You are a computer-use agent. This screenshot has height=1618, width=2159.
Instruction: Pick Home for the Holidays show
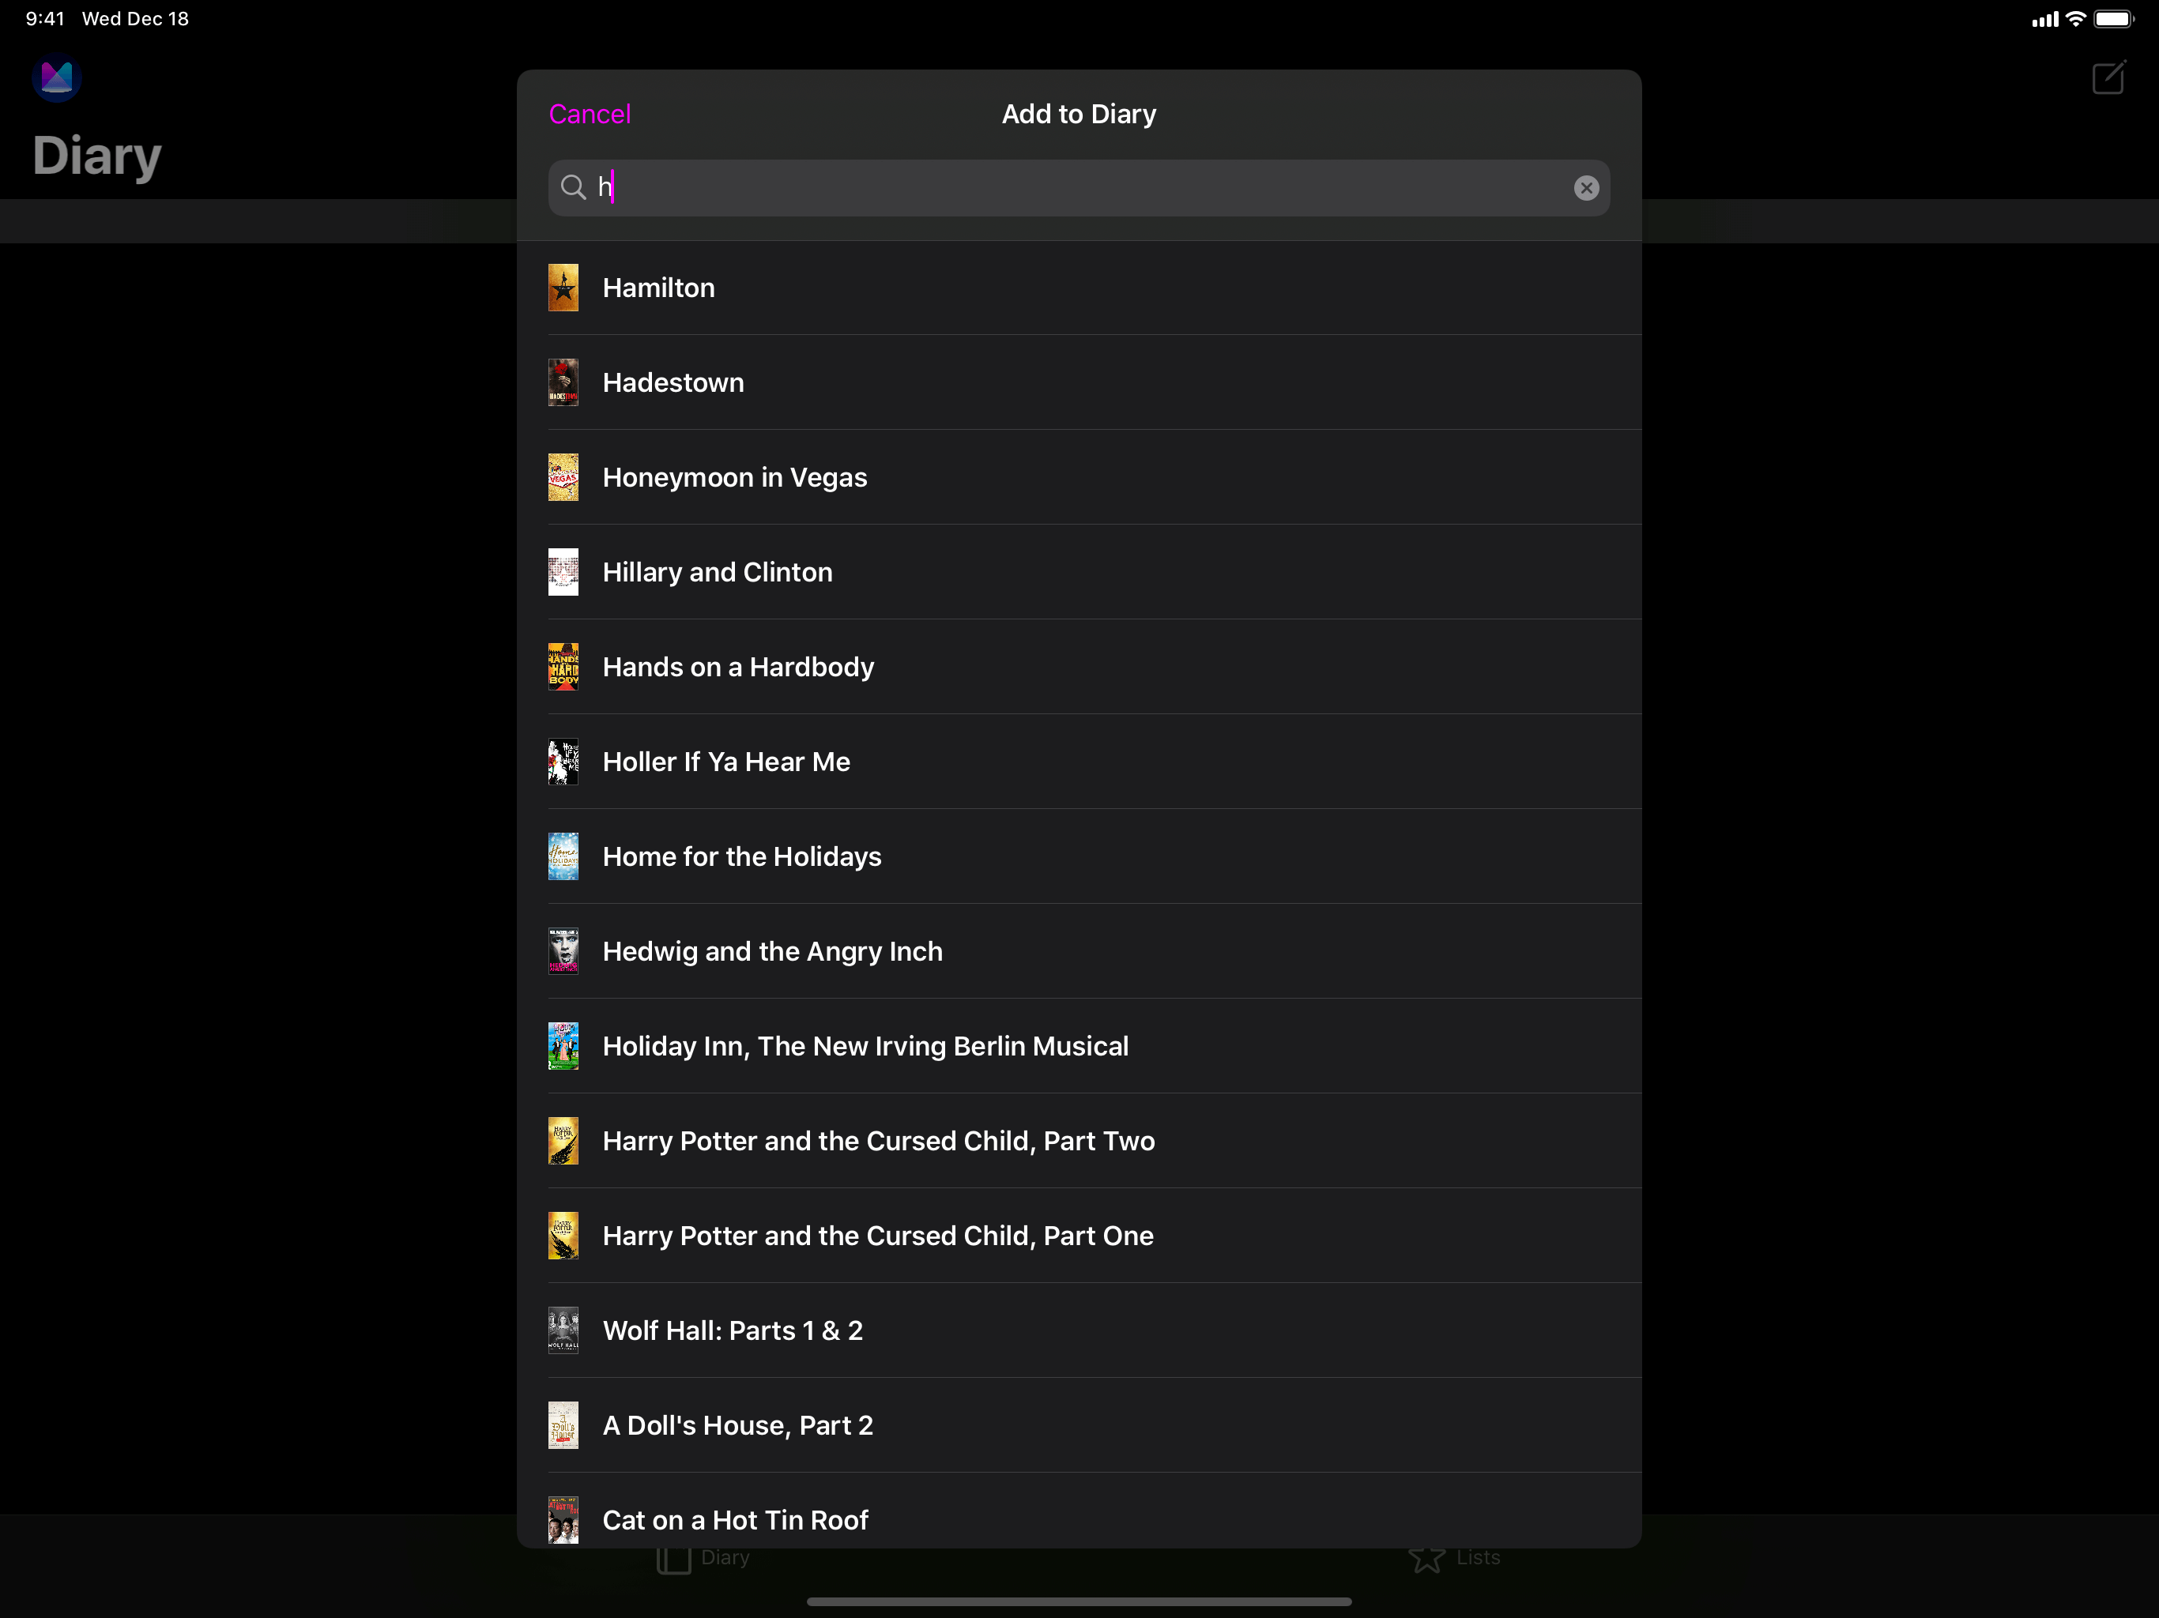pos(742,856)
